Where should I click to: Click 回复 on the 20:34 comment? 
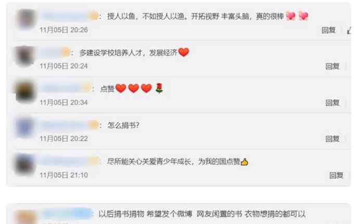[332, 103]
